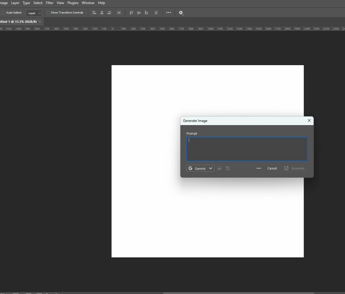Focus the Prompt text field
Viewport: 345px width, 294px height.
click(x=247, y=149)
